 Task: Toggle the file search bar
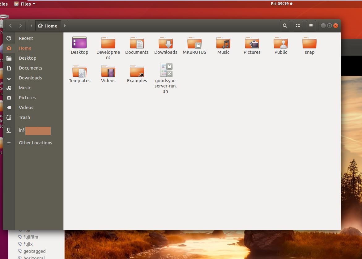[285, 26]
